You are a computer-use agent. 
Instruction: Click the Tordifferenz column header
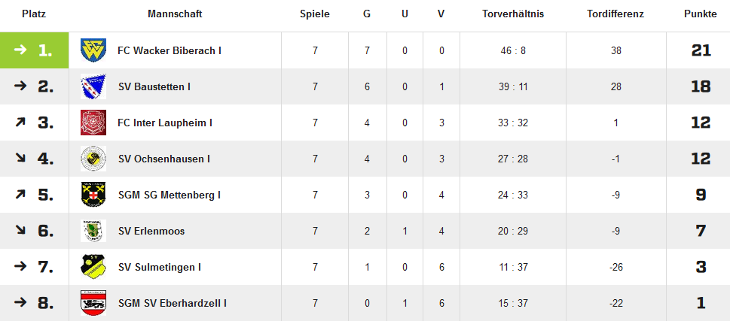tap(615, 14)
